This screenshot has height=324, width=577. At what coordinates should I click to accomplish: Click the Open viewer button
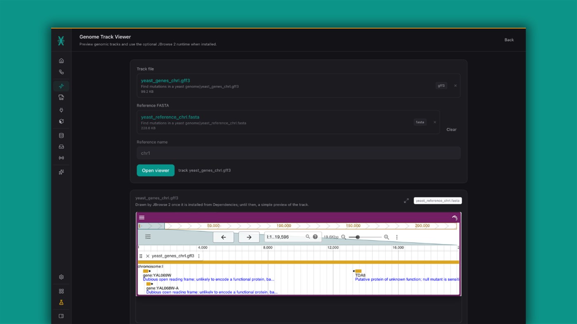pos(155,170)
